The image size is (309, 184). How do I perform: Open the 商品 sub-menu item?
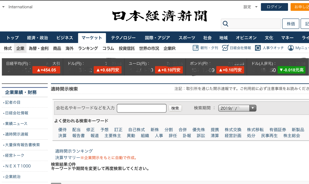click(x=57, y=48)
